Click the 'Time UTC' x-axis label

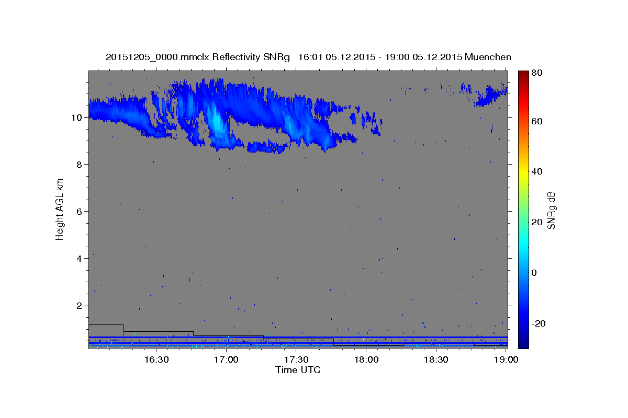(298, 370)
